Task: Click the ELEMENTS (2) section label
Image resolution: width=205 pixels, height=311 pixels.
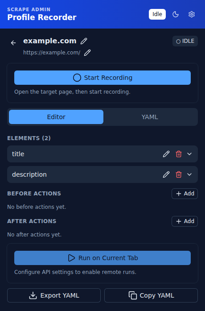Action: point(29,138)
